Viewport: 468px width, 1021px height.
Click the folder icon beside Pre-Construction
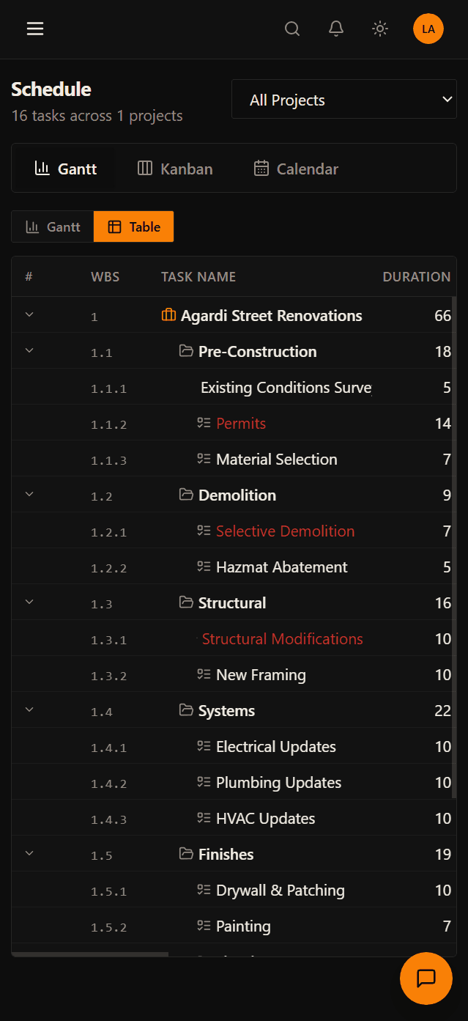[185, 350]
